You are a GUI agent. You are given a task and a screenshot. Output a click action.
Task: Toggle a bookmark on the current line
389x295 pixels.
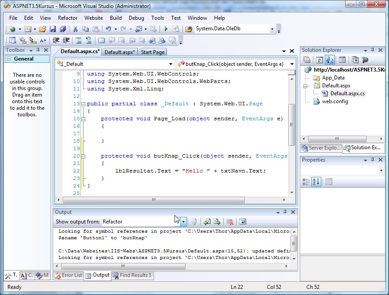[x=102, y=40]
